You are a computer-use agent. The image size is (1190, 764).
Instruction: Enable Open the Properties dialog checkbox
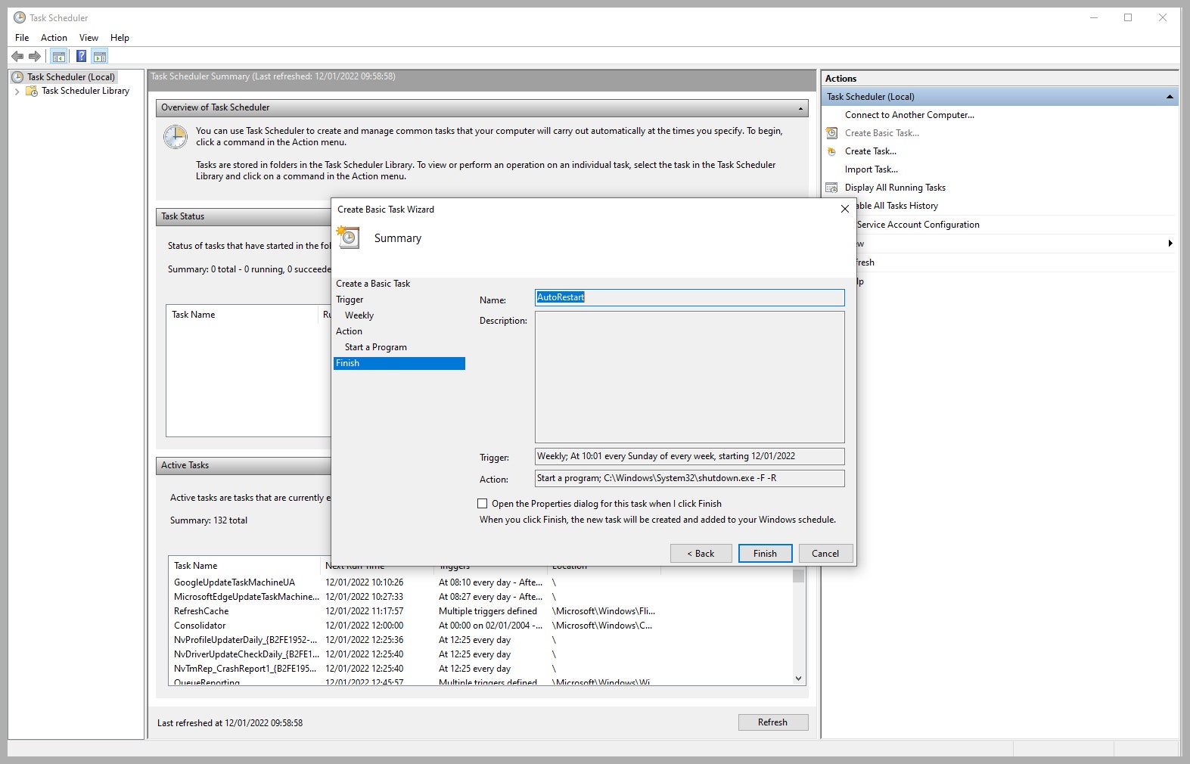(483, 504)
